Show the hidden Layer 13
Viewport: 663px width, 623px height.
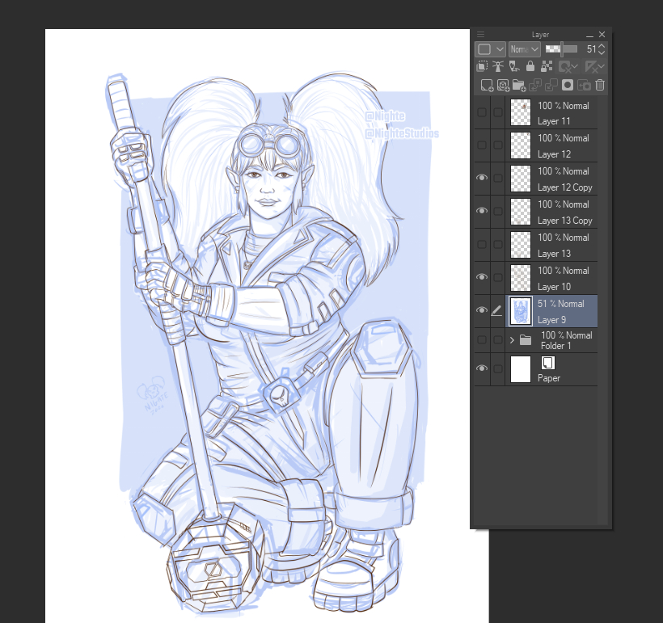pyautogui.click(x=482, y=244)
